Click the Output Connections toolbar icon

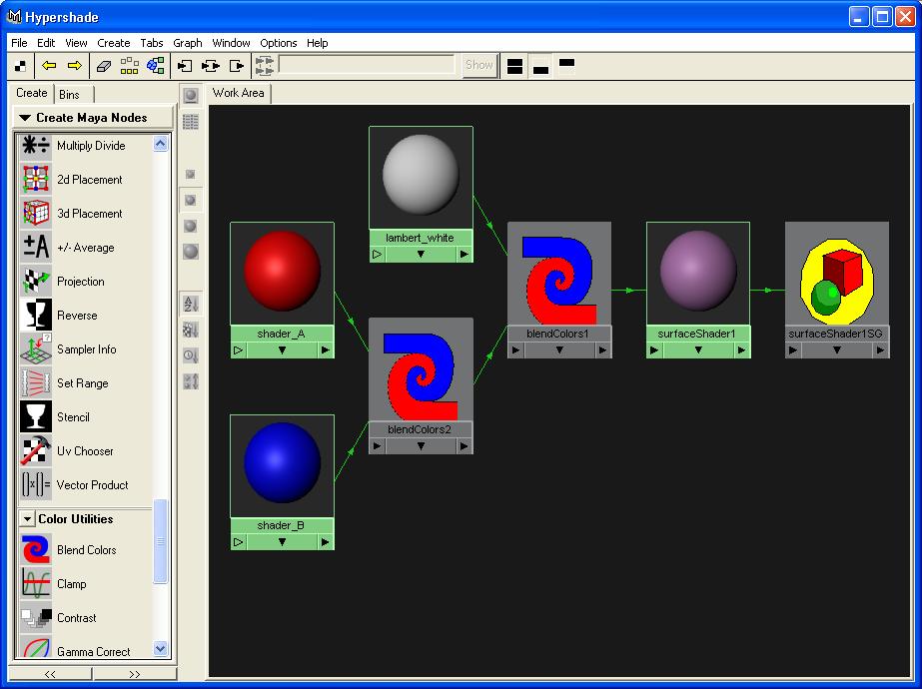click(x=237, y=66)
